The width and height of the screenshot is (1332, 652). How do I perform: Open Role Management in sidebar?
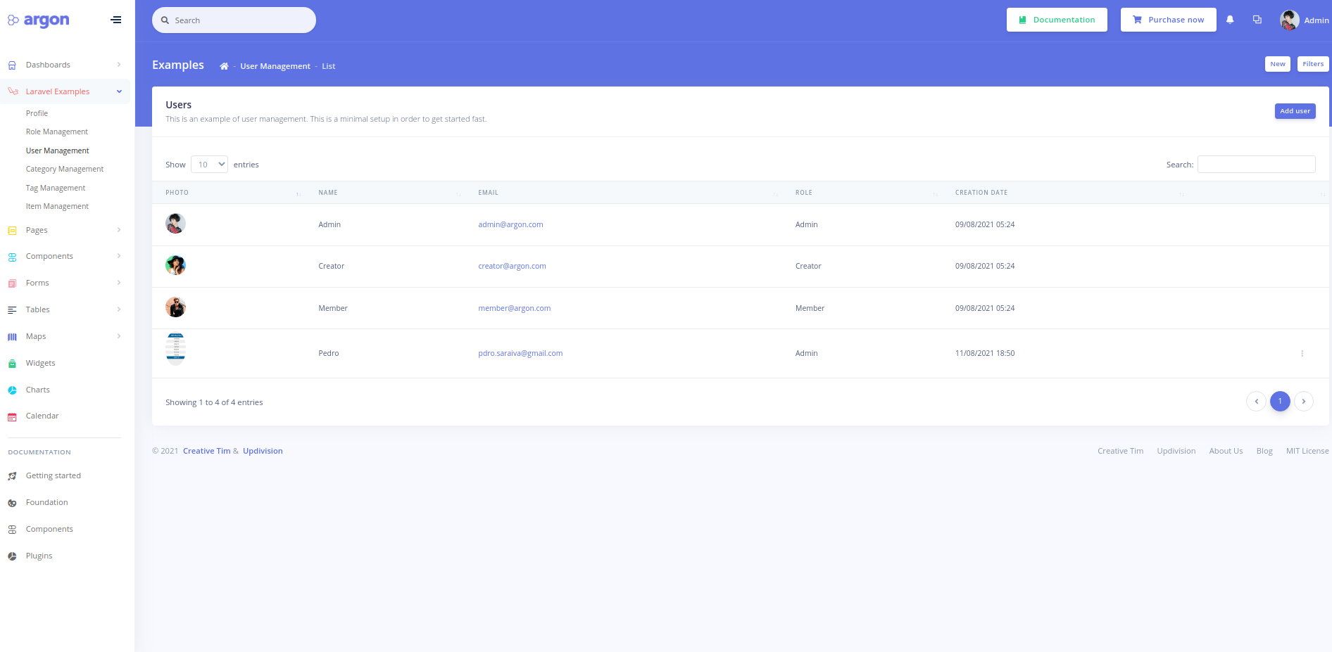(x=57, y=132)
